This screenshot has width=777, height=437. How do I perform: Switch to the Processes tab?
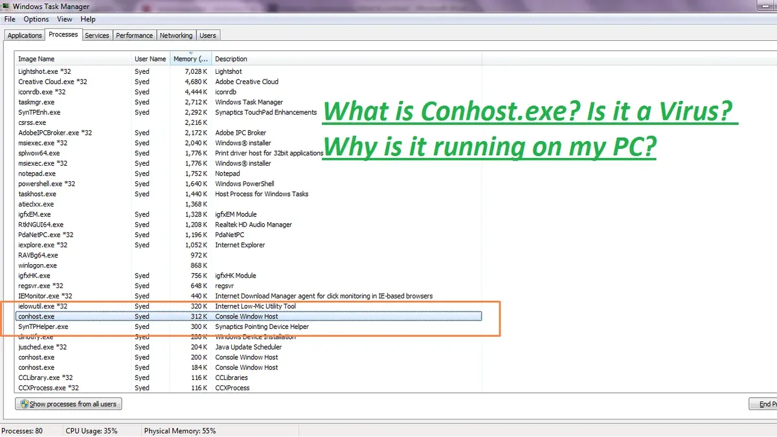point(63,34)
